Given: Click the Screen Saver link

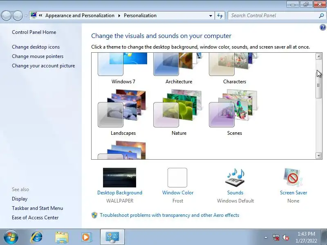Looking at the screenshot, I should [293, 193].
